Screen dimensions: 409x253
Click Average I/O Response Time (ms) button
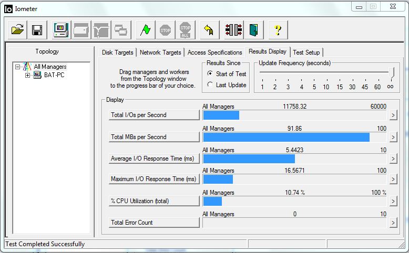pos(154,159)
